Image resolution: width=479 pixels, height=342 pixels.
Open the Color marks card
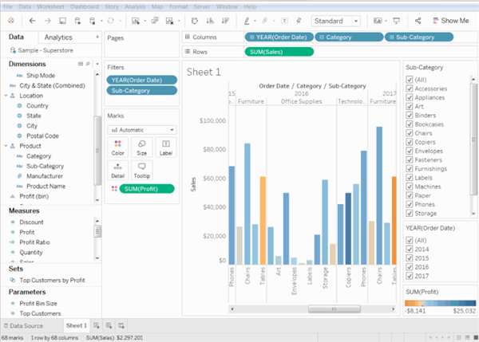point(117,146)
